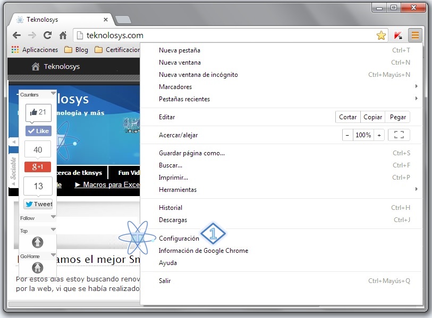This screenshot has width=432, height=318.
Task: Click the Google +1 button
Action: coord(38,166)
